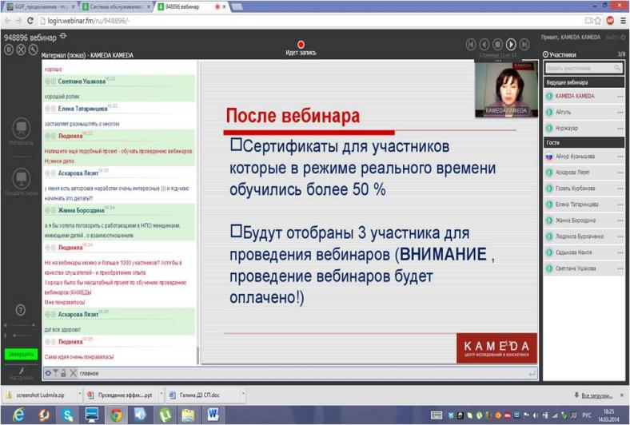
Task: Click the 'Все загрузки' link
Action: coord(596,395)
